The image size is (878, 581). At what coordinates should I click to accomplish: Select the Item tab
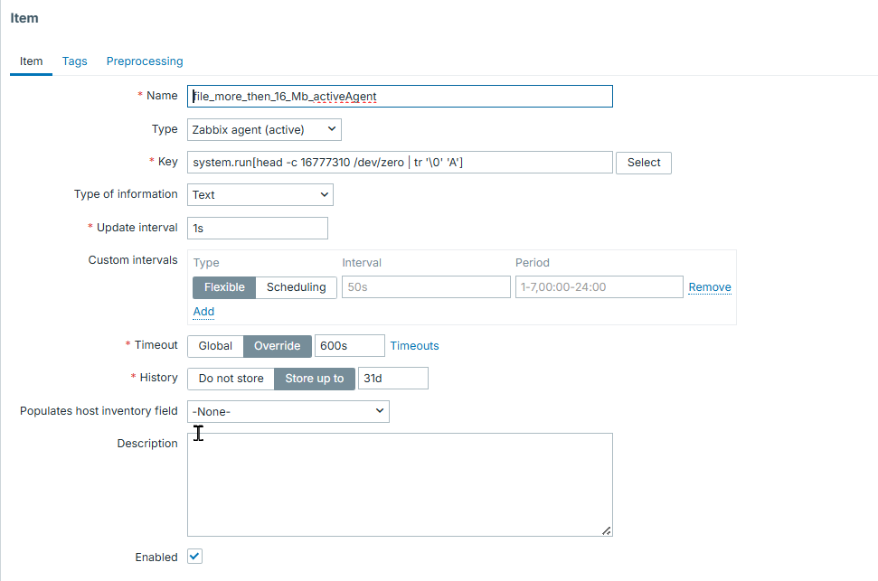click(x=32, y=61)
